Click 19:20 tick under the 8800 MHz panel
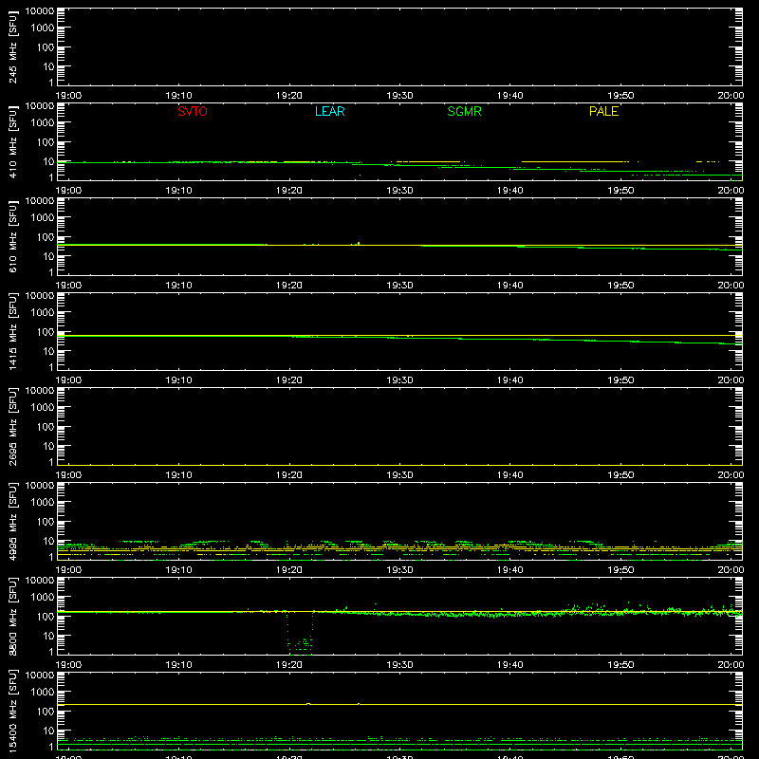Viewport: 759px width, 759px height. click(289, 665)
